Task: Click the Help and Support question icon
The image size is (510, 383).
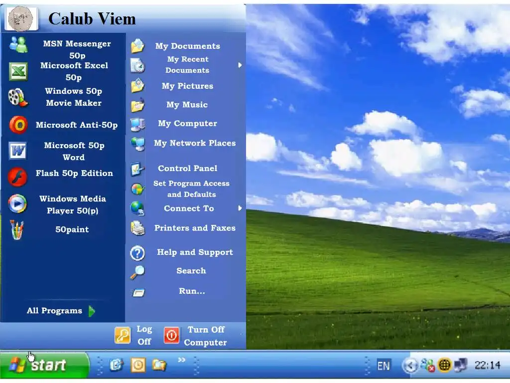Action: tap(137, 253)
